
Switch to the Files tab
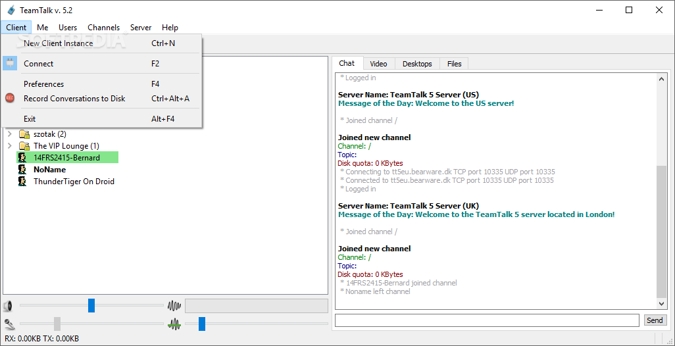pyautogui.click(x=454, y=64)
